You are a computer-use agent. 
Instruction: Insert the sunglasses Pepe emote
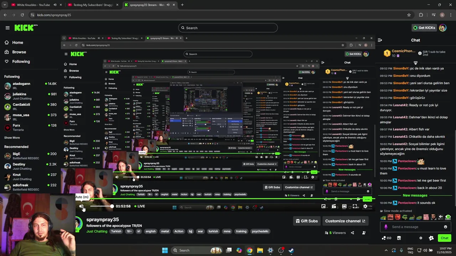pyautogui.click(x=405, y=217)
